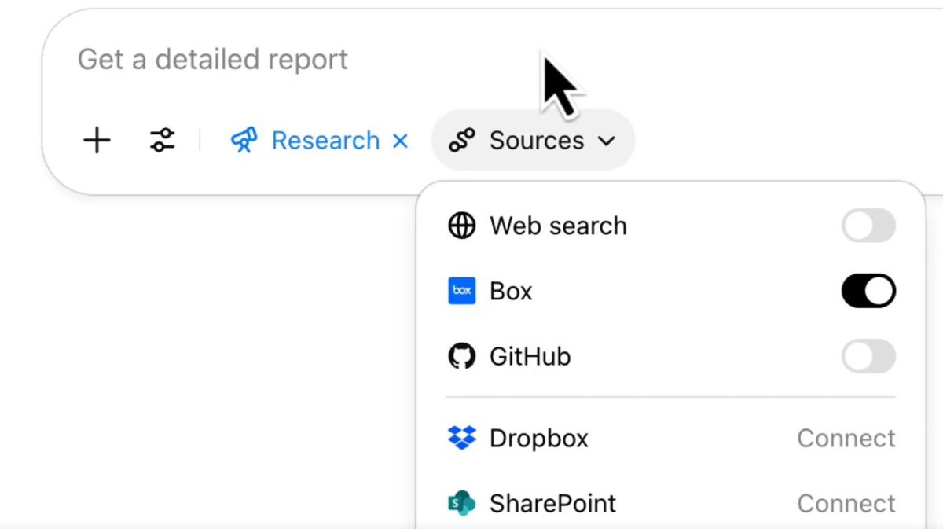The width and height of the screenshot is (943, 529).
Task: Click the plus icon to add attachment
Action: click(97, 141)
